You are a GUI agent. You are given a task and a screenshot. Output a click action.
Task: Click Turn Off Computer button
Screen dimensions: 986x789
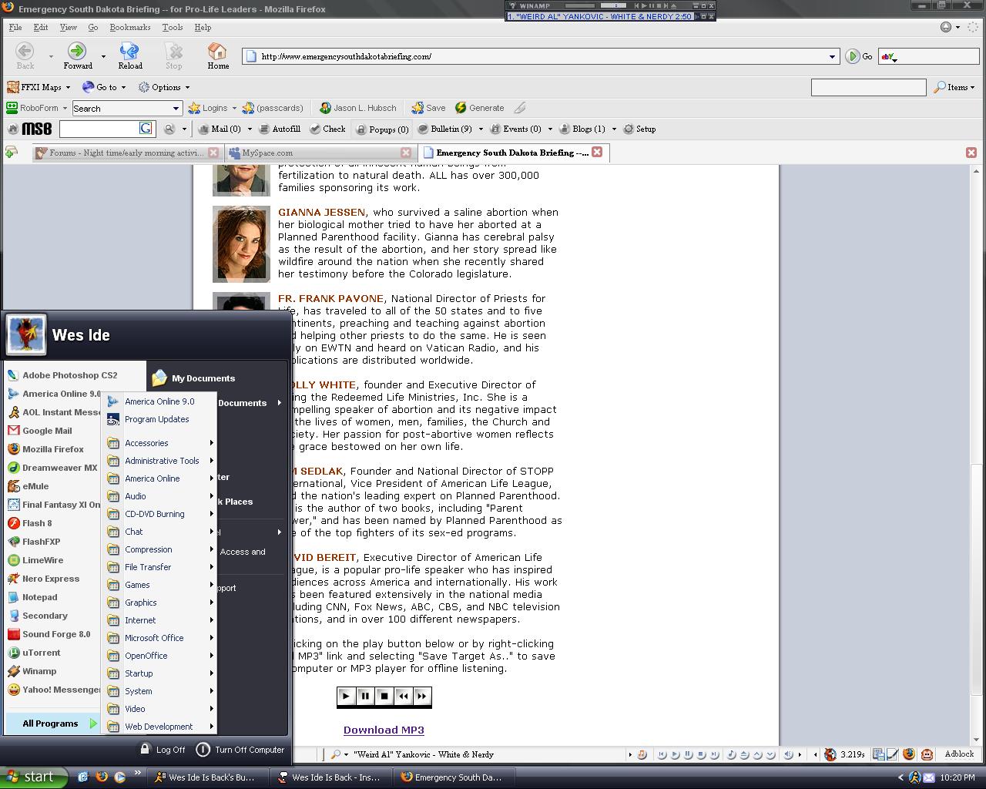240,749
